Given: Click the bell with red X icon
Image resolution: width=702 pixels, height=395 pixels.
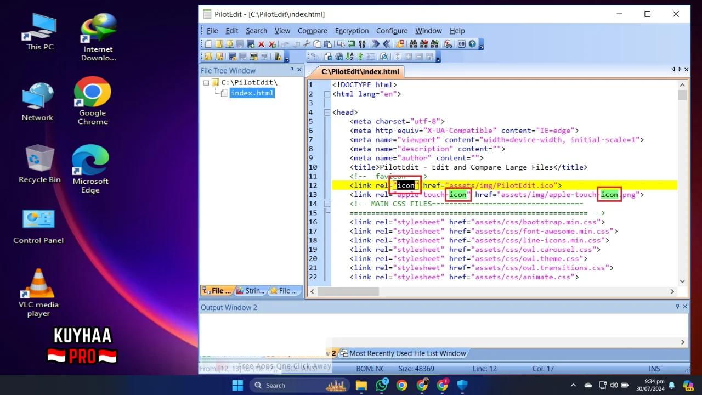Looking at the screenshot, I should (x=400, y=44).
